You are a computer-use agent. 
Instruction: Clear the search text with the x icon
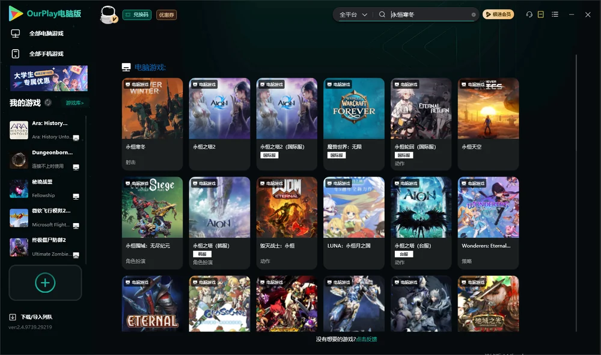point(474,14)
